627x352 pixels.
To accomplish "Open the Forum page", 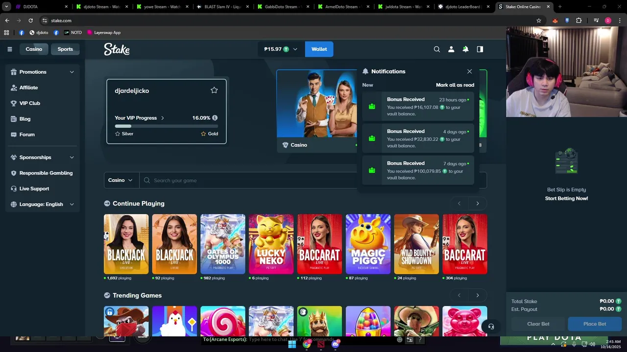I will [27, 134].
